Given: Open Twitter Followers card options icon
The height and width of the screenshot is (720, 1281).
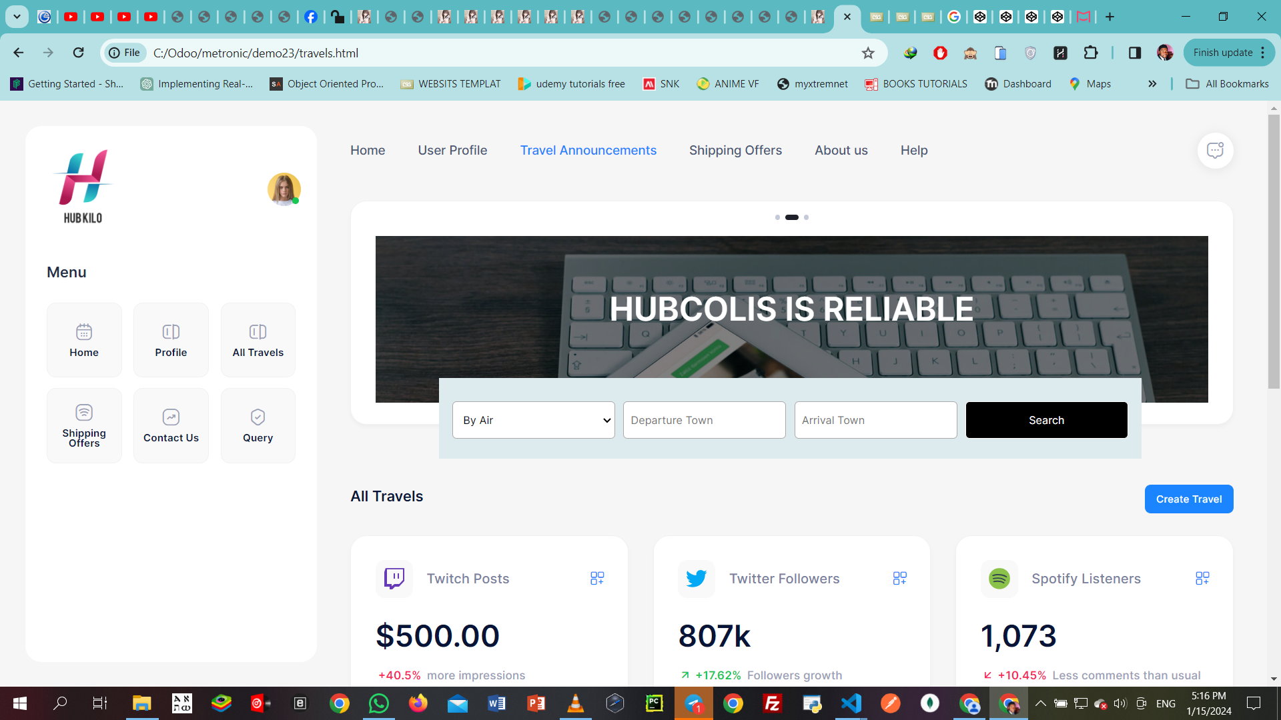Looking at the screenshot, I should 900,578.
